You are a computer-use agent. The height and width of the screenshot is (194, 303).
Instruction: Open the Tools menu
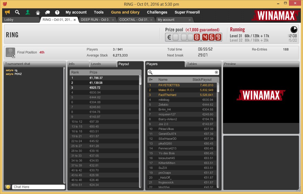(99, 12)
